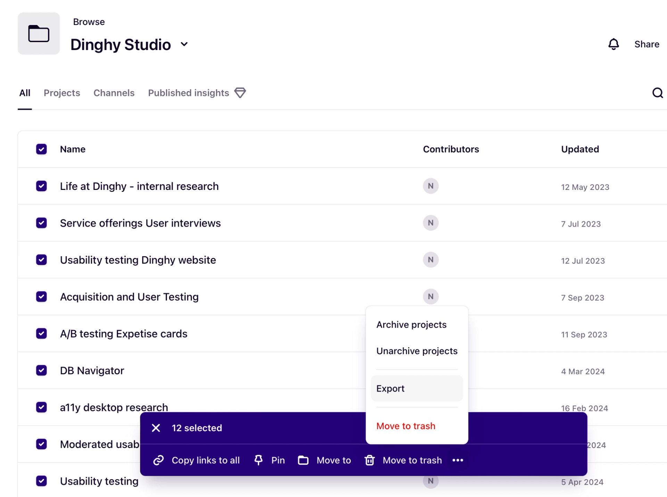Click the trash can icon in action bar
667x497 pixels.
370,460
